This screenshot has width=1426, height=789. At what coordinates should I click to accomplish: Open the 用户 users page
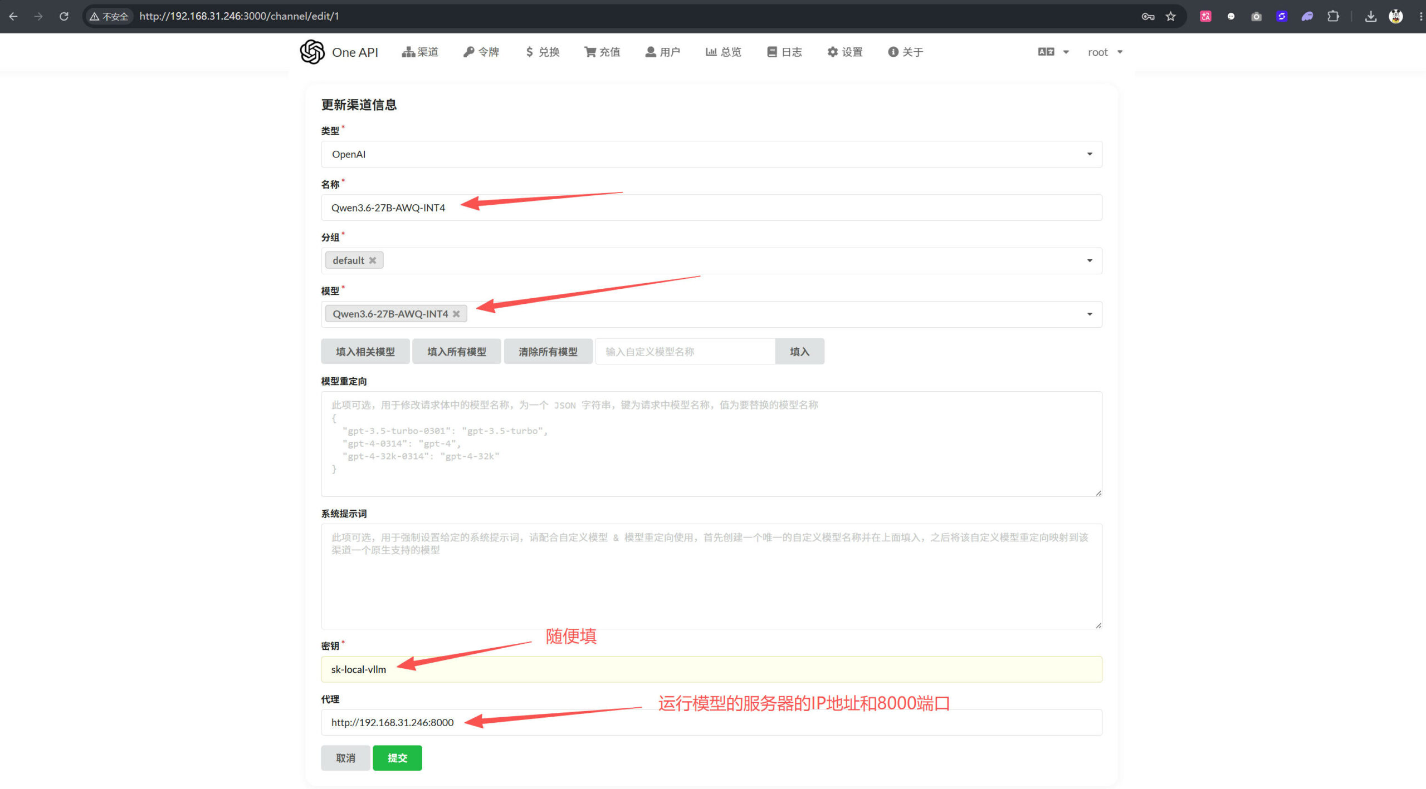click(662, 52)
